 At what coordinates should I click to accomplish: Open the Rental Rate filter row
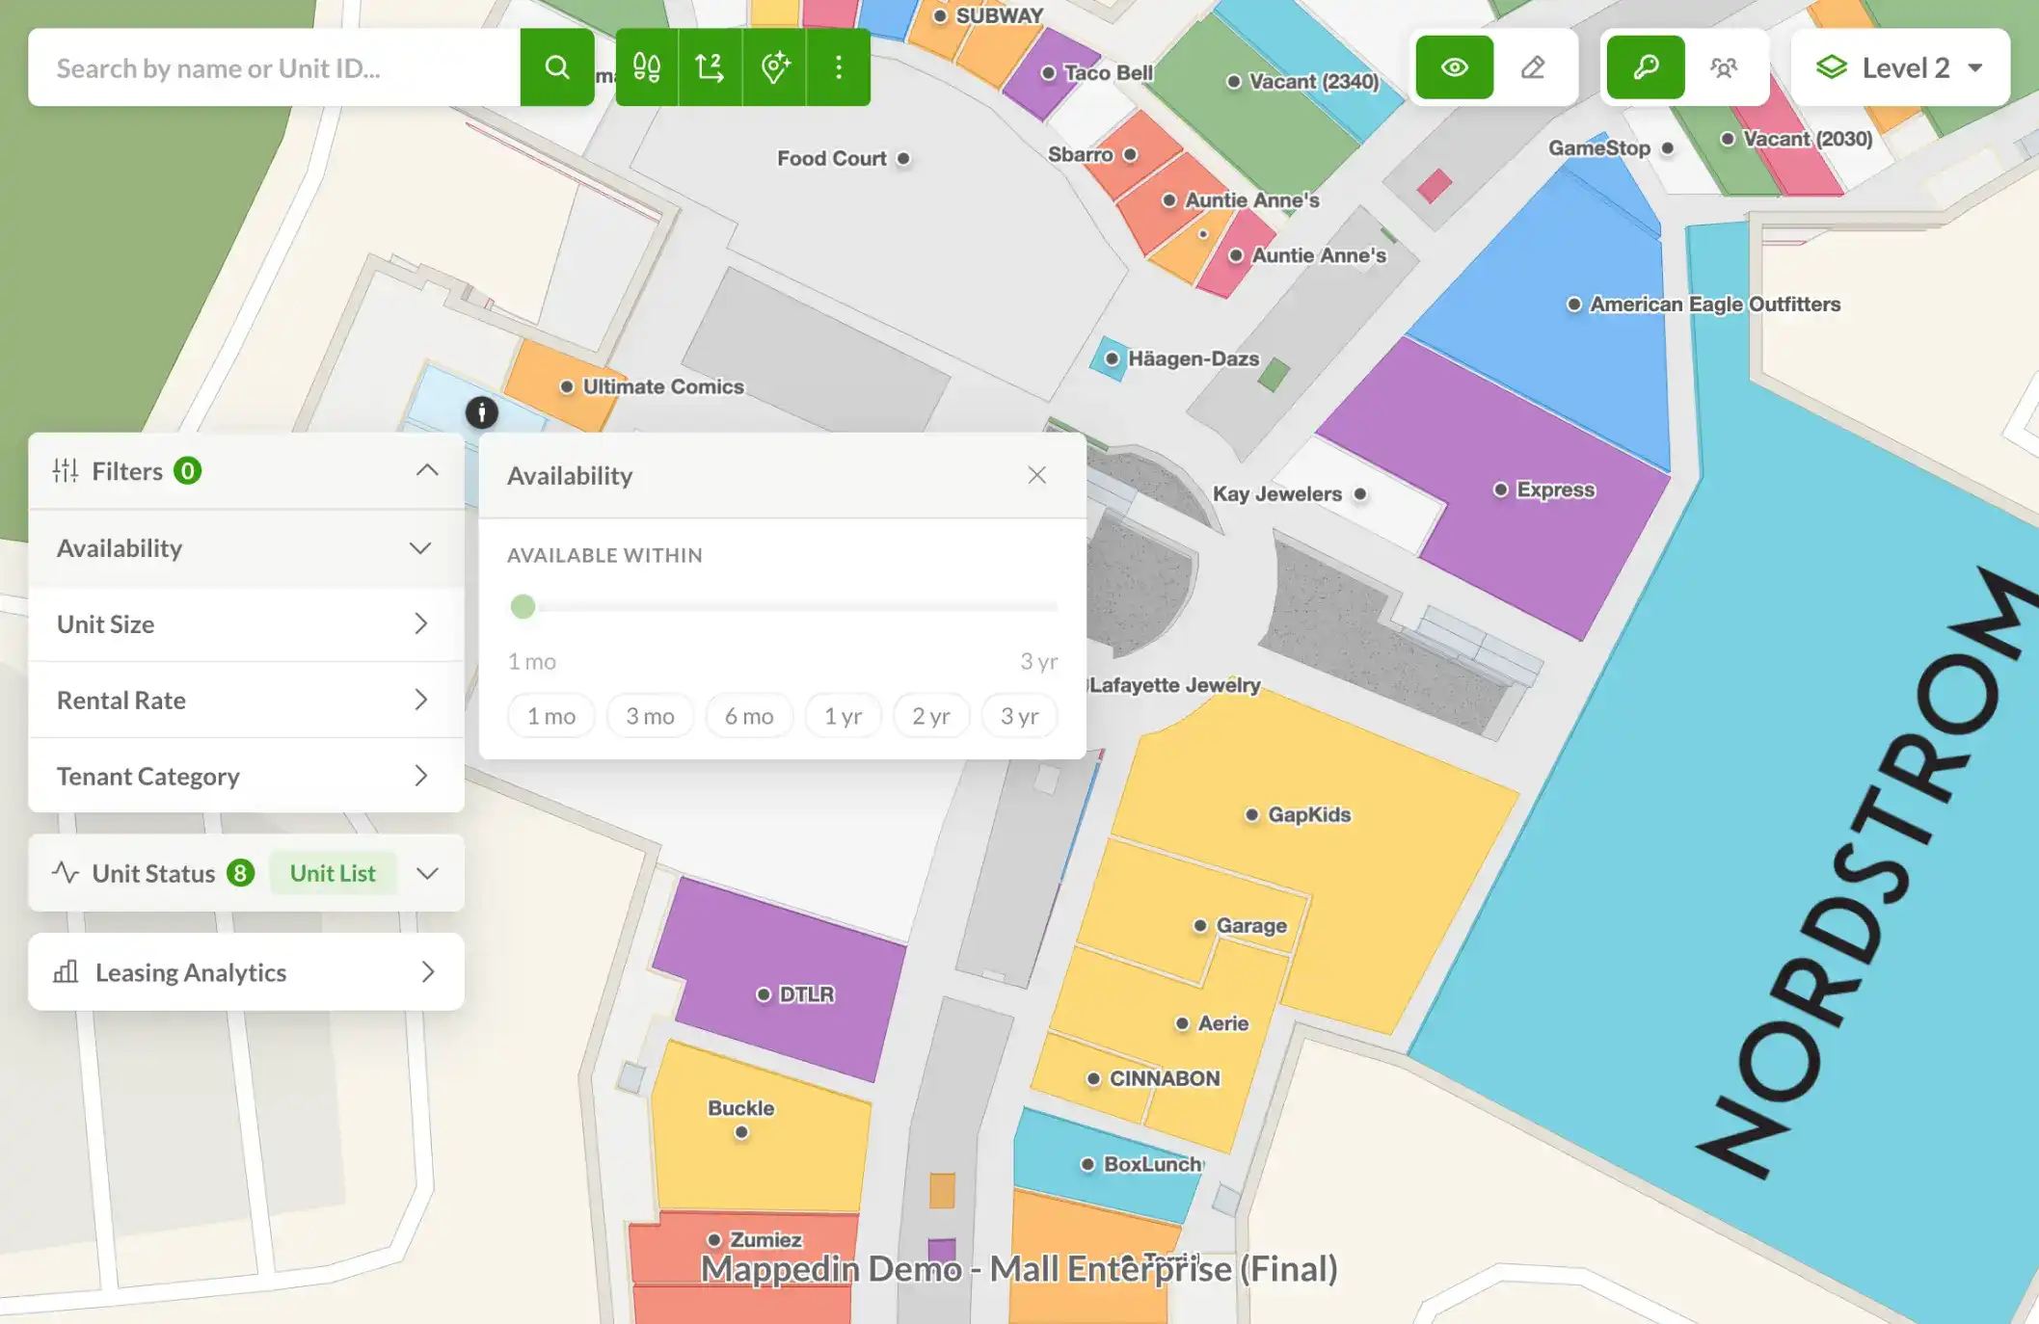click(x=246, y=700)
